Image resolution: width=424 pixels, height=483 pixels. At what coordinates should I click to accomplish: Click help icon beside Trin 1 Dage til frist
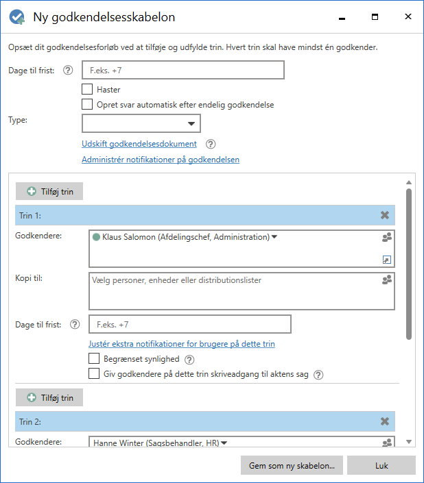[x=75, y=324]
